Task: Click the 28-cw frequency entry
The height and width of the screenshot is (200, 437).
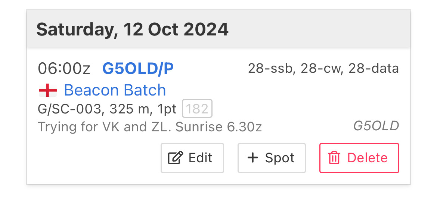Action: pos(321,69)
